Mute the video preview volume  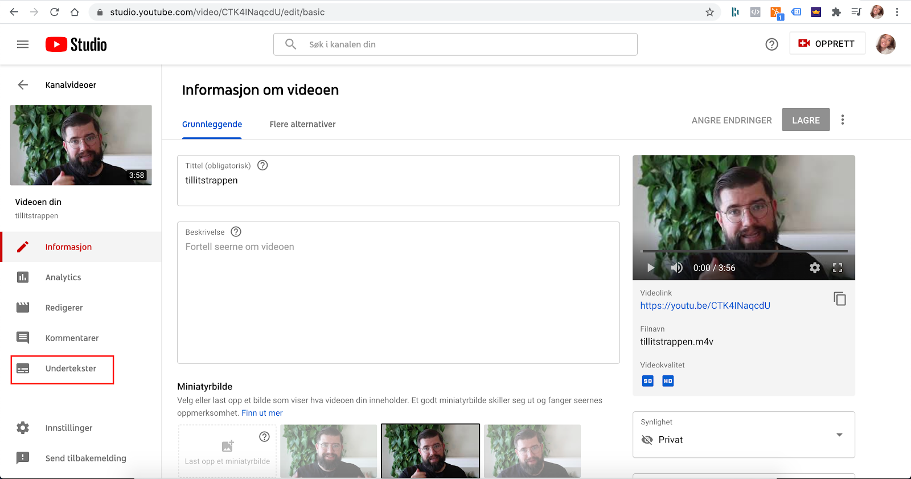(676, 268)
